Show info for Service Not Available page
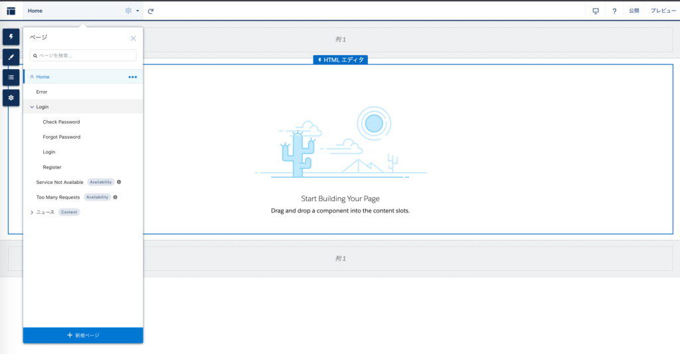This screenshot has width=680, height=354. click(x=119, y=182)
